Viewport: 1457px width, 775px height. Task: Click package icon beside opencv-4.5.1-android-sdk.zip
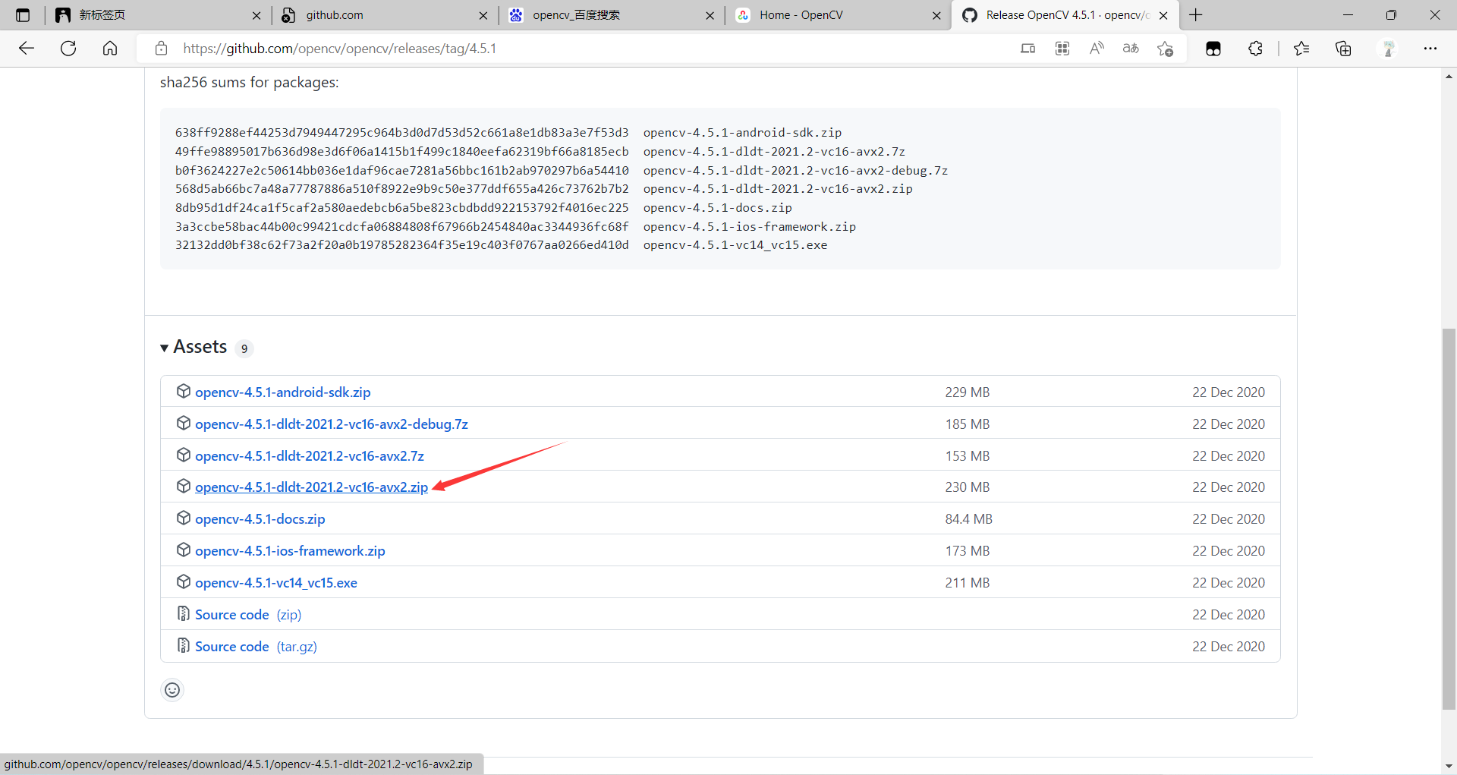tap(183, 391)
